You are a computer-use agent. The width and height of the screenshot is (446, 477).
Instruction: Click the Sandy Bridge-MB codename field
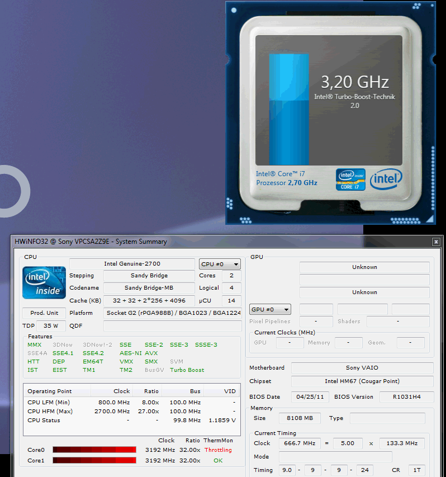149,288
